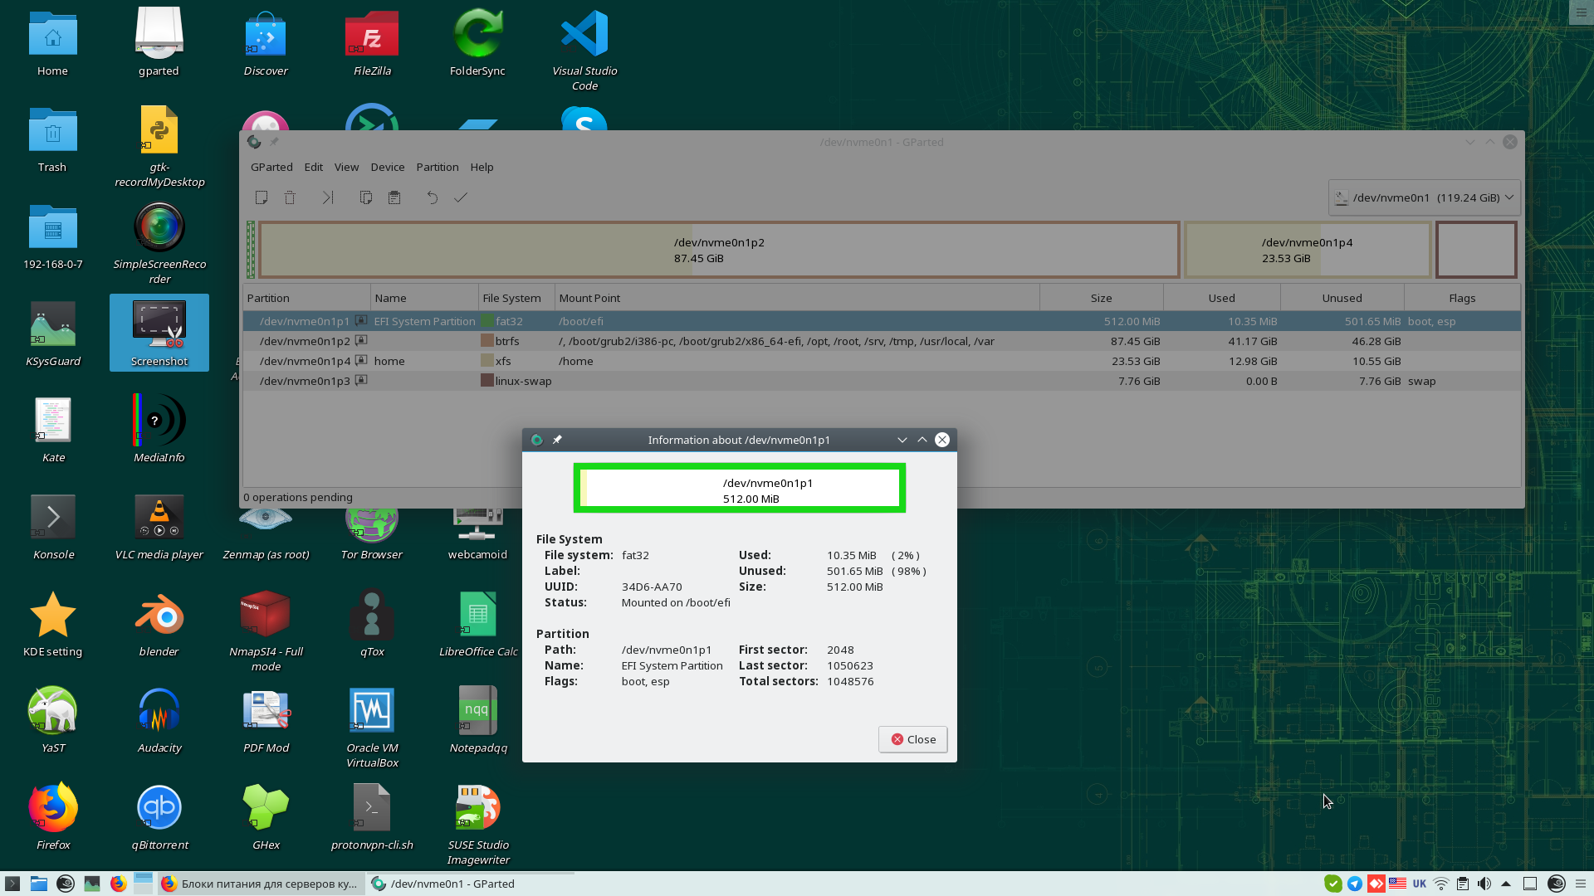1594x896 pixels.
Task: Open the Device menu
Action: coord(387,167)
